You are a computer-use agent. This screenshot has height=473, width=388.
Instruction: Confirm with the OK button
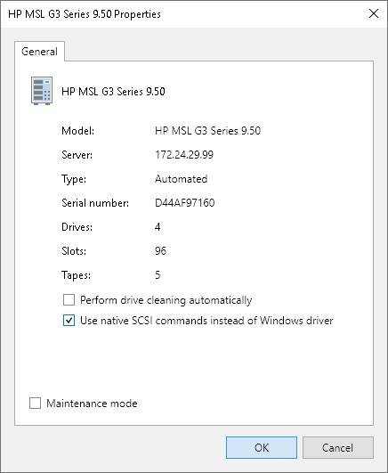tap(262, 448)
